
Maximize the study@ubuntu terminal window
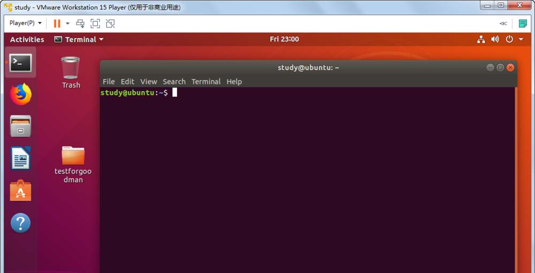tap(500, 67)
